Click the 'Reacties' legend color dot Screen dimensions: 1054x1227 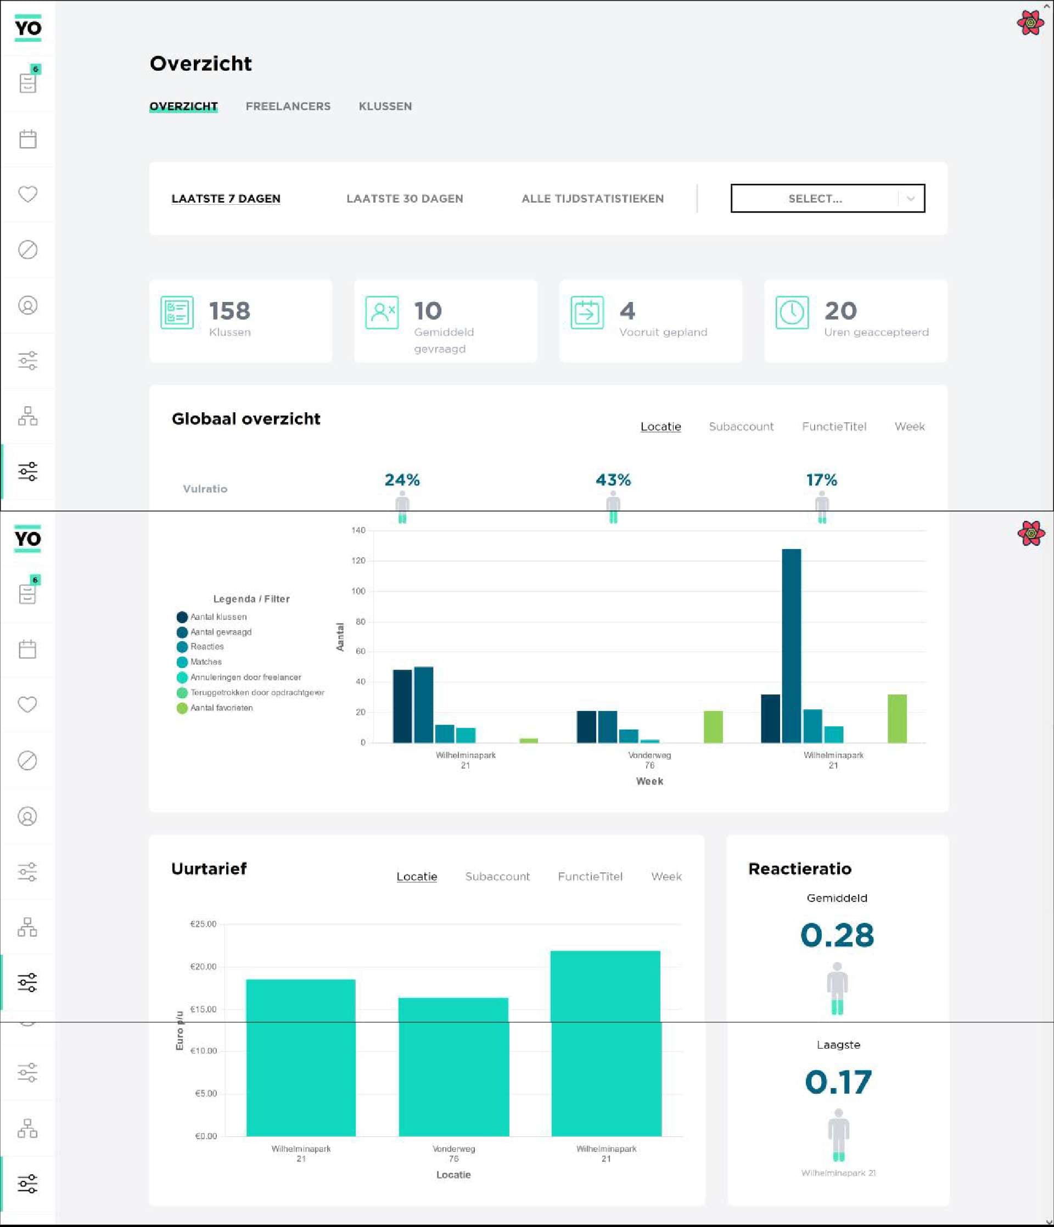182,647
